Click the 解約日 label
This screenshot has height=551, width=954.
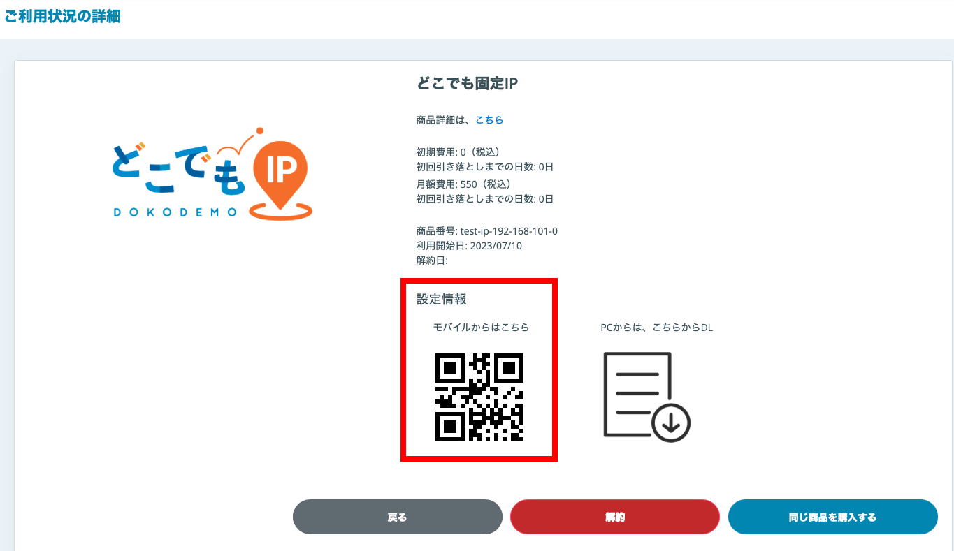pos(432,260)
